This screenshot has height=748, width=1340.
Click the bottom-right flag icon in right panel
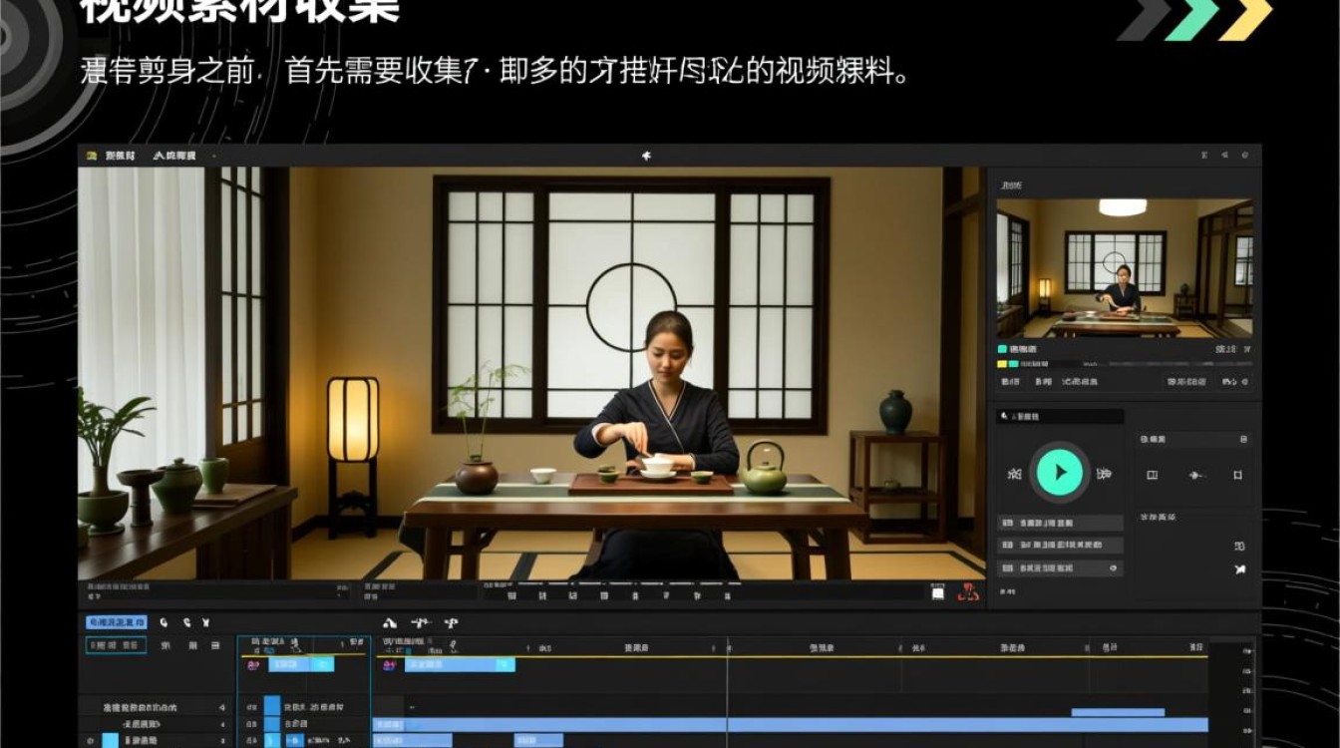[1239, 569]
